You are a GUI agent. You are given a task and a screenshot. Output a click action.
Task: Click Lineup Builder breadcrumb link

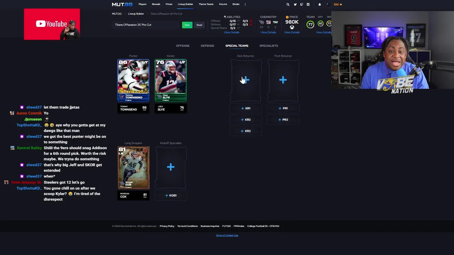pyautogui.click(x=136, y=14)
